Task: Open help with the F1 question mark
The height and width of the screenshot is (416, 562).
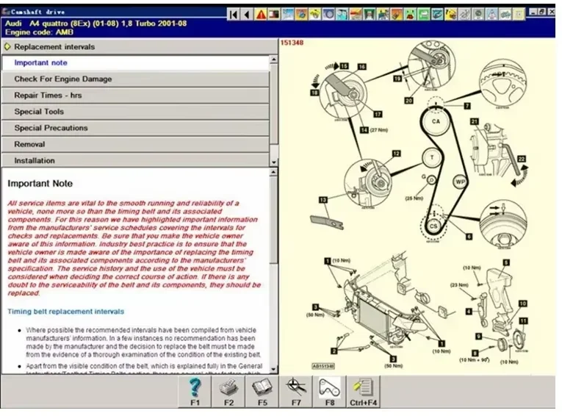Action: click(195, 392)
